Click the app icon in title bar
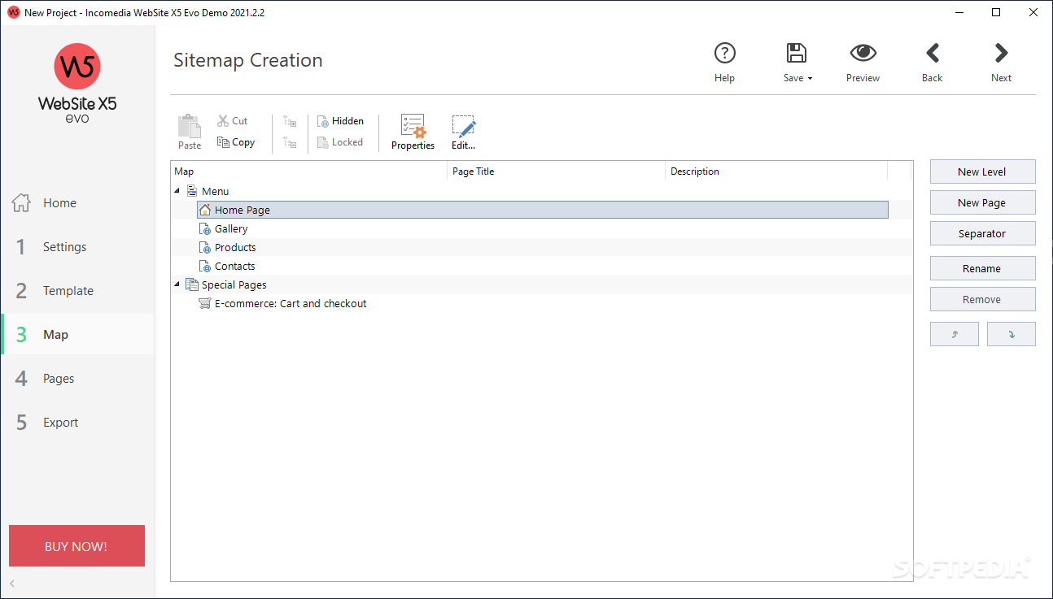 (x=13, y=13)
